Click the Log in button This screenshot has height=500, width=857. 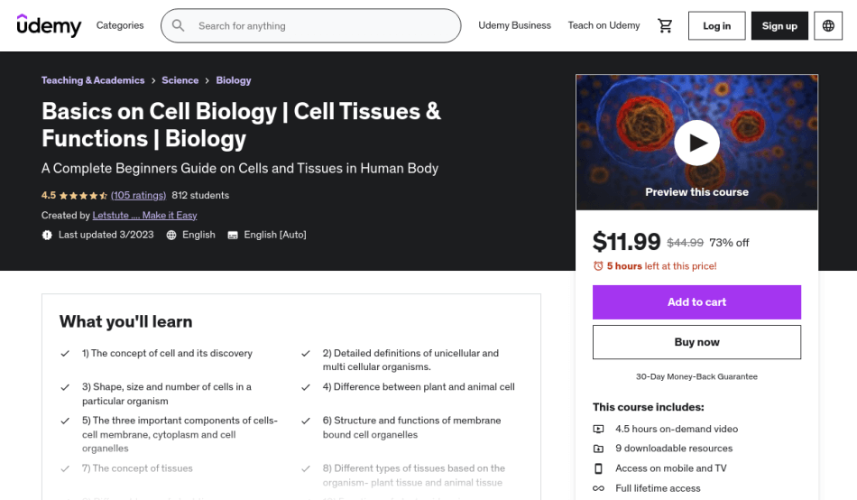pyautogui.click(x=716, y=25)
